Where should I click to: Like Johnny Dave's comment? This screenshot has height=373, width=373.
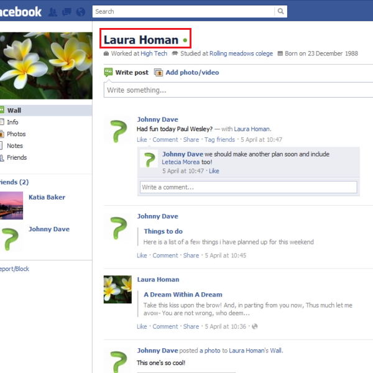point(214,171)
